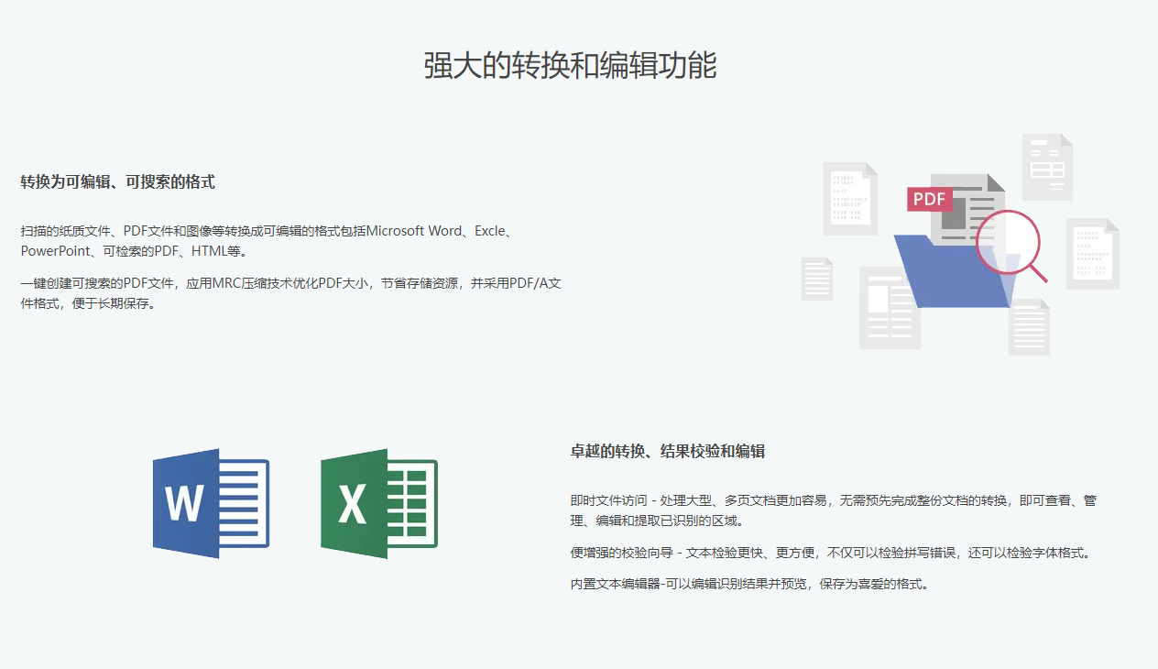
Task: Click the paragraph starting 内置文本编辑器
Action: tap(749, 584)
